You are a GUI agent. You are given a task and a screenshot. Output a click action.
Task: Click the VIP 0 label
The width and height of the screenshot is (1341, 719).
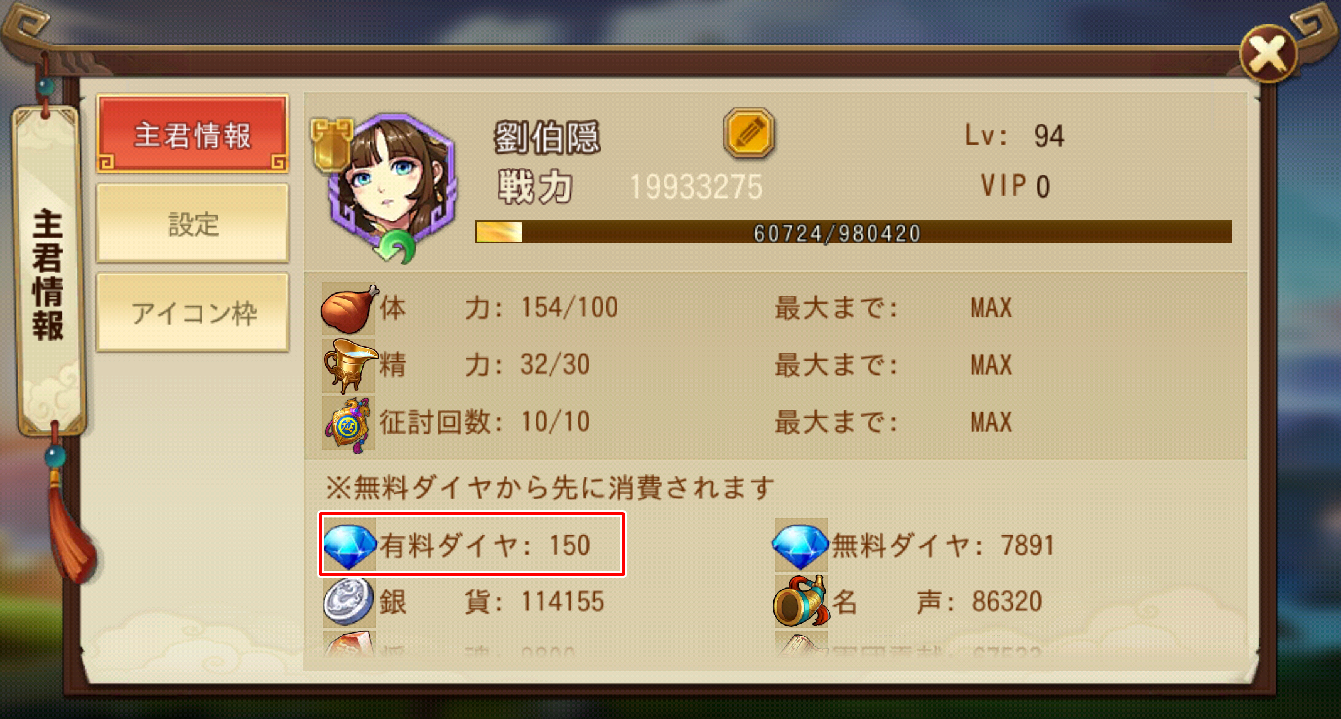pyautogui.click(x=1015, y=186)
